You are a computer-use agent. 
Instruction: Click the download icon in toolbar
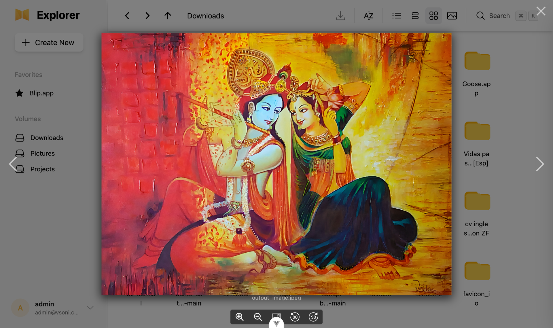(x=340, y=16)
